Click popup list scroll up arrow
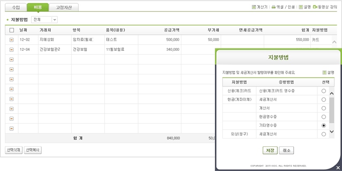This screenshot has width=342, height=171. coord(332,94)
